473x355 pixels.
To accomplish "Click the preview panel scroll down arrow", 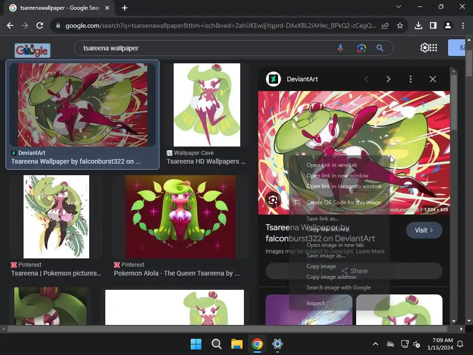I will pos(454,322).
